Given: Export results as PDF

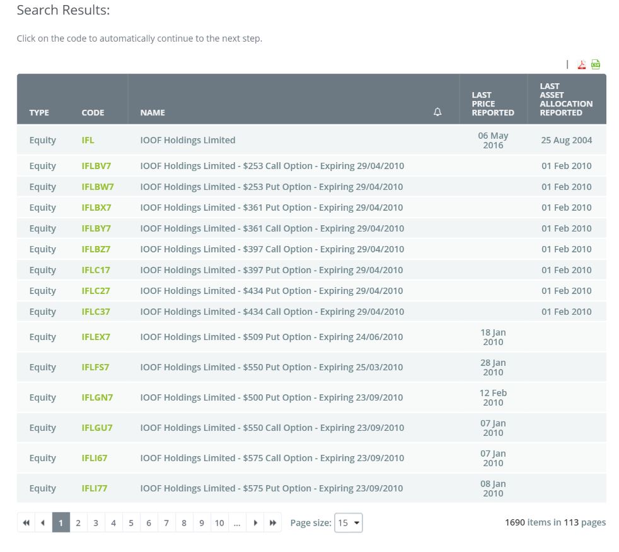Looking at the screenshot, I should click(582, 64).
